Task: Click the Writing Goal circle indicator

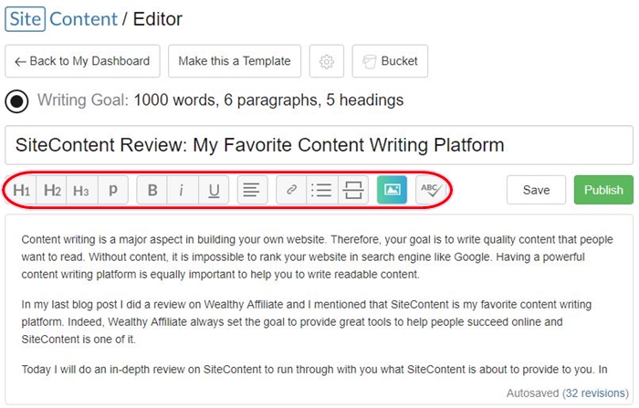Action: (x=16, y=101)
